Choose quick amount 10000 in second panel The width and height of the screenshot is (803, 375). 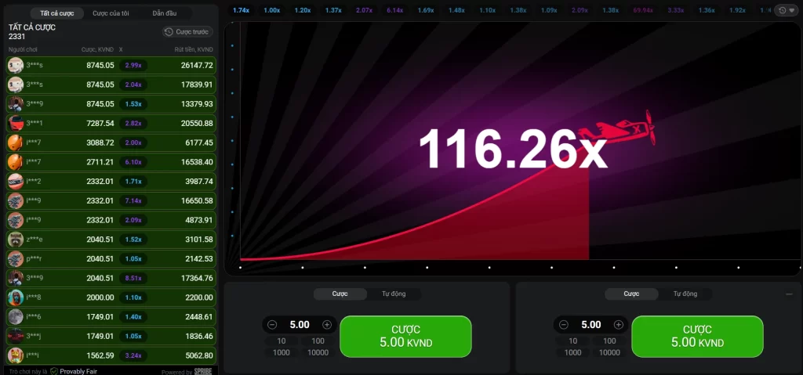tap(609, 352)
